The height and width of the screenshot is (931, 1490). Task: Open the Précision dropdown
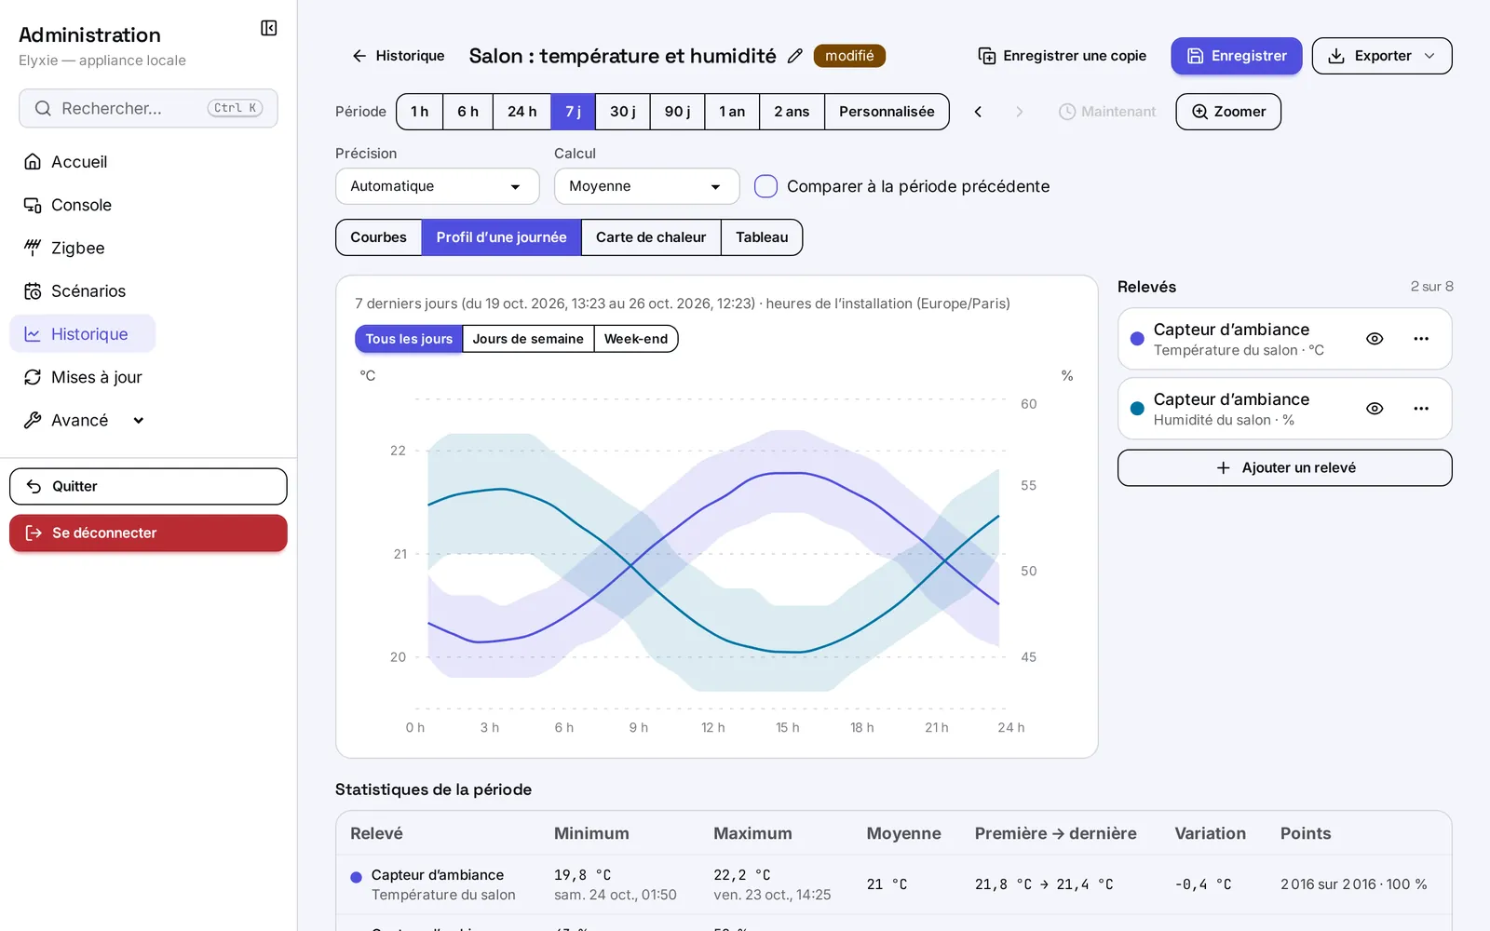(x=438, y=186)
